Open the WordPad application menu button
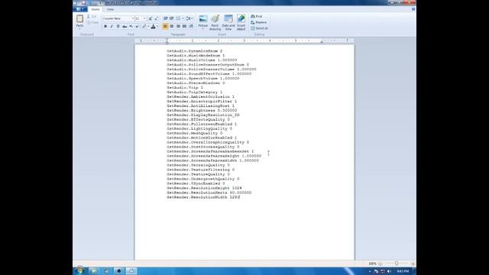 point(79,9)
